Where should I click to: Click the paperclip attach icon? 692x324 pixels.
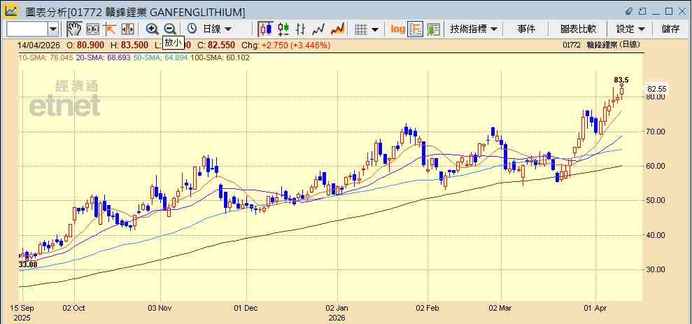click(x=629, y=11)
